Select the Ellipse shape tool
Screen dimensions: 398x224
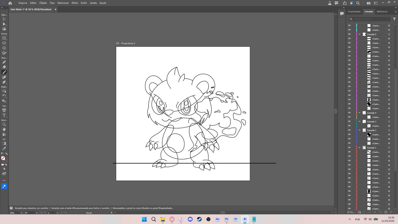coord(4,43)
